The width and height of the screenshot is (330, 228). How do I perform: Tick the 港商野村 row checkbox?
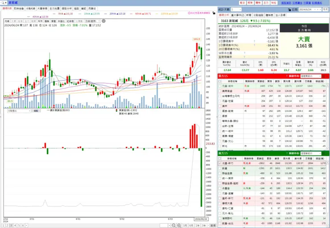click(x=220, y=219)
